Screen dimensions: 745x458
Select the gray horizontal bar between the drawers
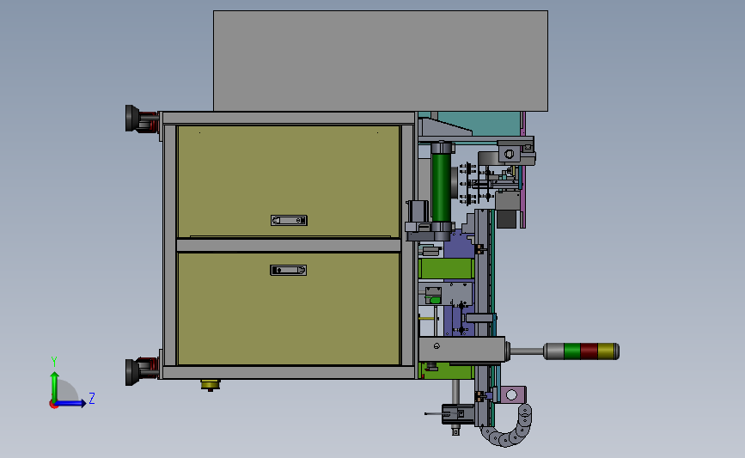(289, 245)
